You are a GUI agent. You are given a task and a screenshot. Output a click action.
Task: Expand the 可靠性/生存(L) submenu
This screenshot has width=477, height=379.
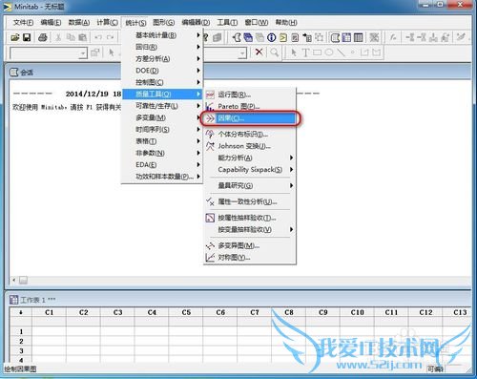(162, 106)
